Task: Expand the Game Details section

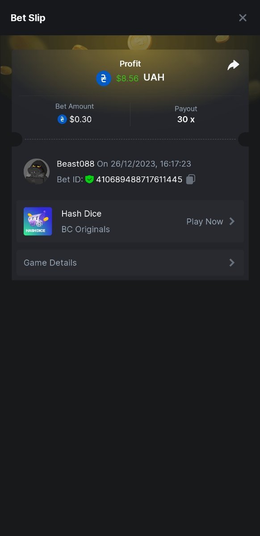Action: click(x=130, y=263)
